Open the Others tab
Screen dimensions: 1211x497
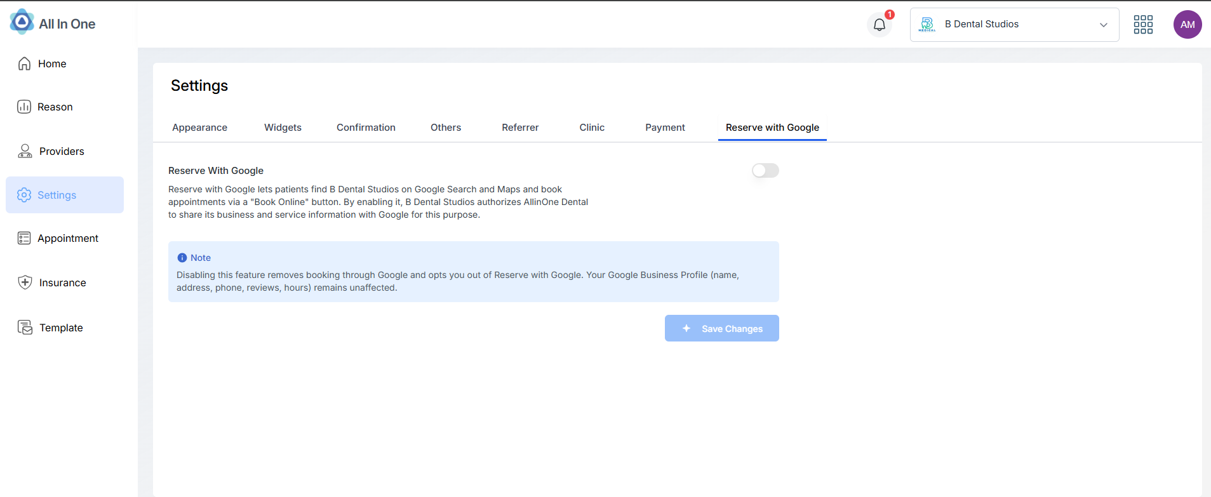coord(446,128)
